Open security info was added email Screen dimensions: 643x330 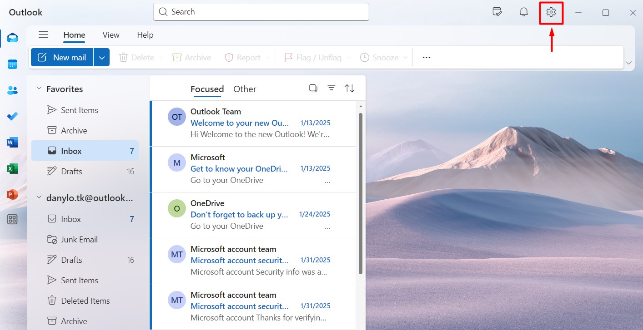tap(253, 261)
